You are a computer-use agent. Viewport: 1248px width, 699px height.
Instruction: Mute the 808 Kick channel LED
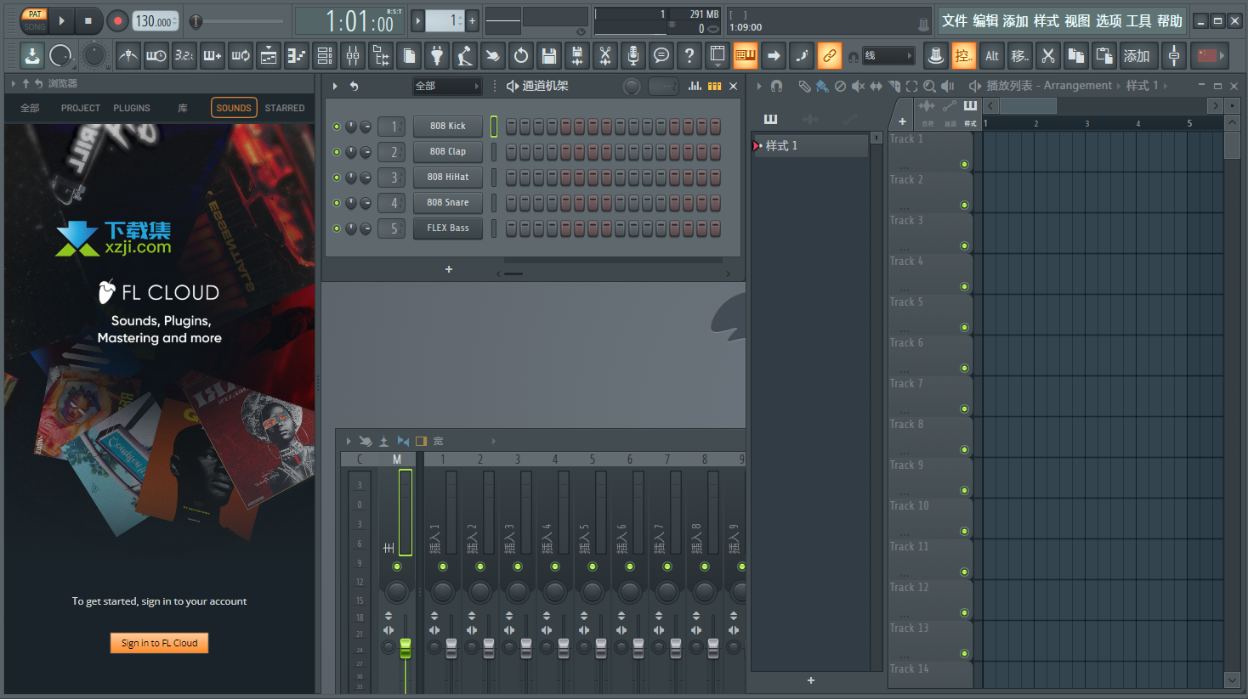[337, 127]
